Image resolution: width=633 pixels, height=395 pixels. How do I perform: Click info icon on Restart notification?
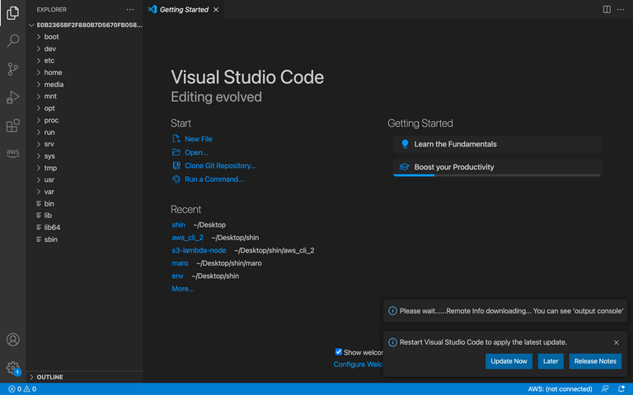click(x=392, y=342)
